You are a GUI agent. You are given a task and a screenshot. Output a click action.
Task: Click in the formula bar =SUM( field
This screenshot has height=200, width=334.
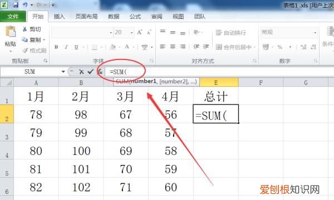tap(219, 72)
